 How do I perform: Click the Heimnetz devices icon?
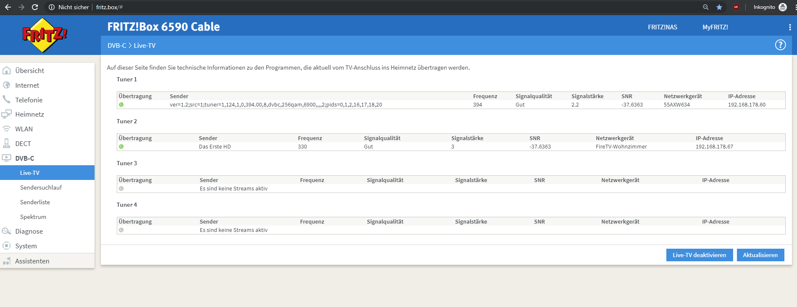tap(7, 114)
